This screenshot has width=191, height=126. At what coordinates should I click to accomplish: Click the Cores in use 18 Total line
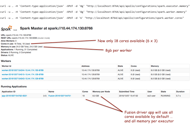(15, 44)
